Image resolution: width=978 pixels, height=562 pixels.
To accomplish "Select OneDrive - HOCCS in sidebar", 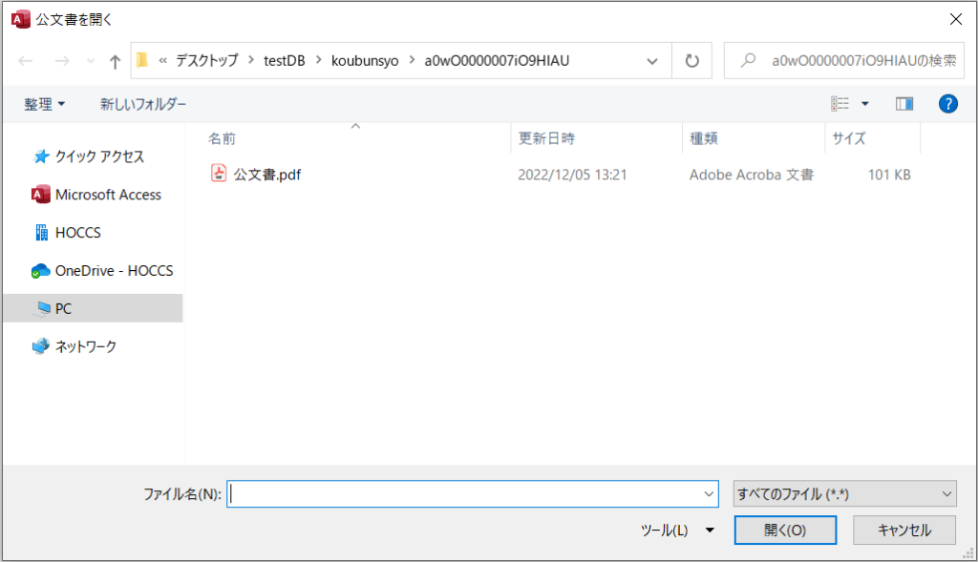I will [x=113, y=271].
